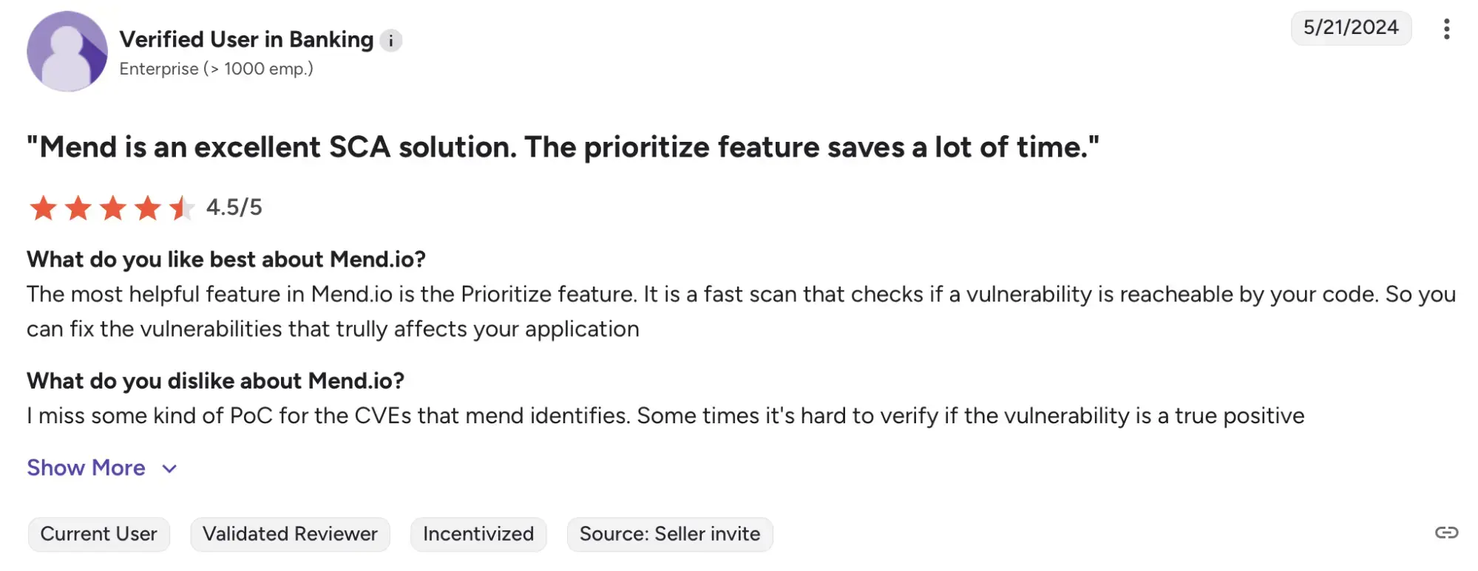Click the reviewer avatar icon
The height and width of the screenshot is (571, 1478).
coord(67,52)
